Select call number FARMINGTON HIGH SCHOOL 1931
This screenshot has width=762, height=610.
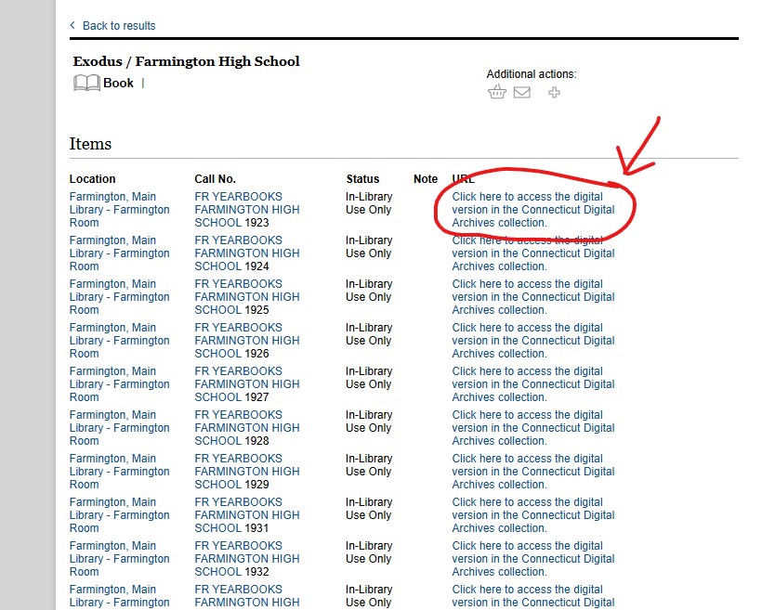[247, 515]
